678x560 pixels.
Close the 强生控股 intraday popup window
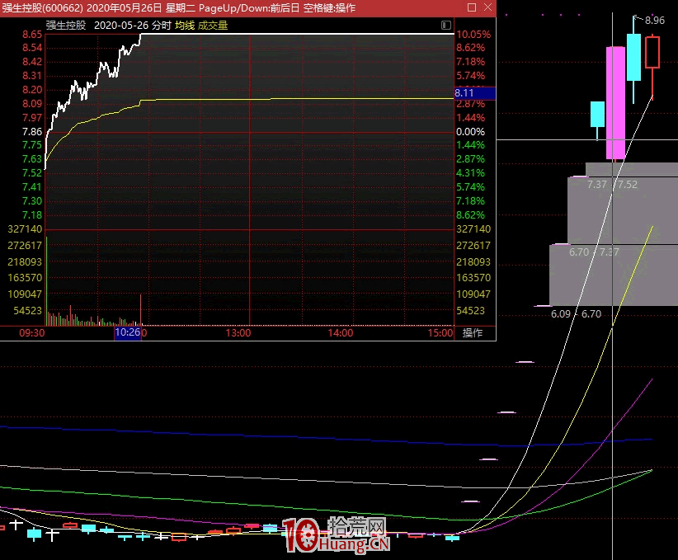tap(487, 8)
